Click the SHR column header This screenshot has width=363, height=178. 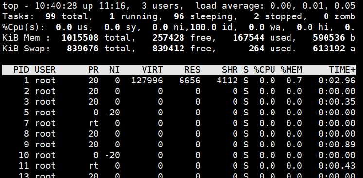pos(230,70)
